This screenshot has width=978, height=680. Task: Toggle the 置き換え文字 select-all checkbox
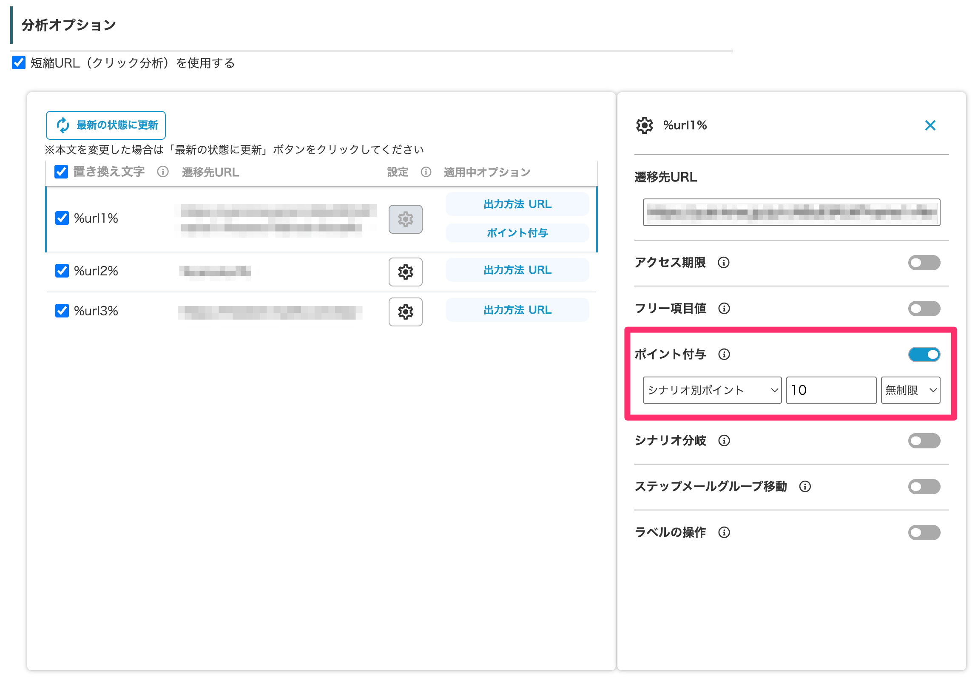click(x=61, y=172)
